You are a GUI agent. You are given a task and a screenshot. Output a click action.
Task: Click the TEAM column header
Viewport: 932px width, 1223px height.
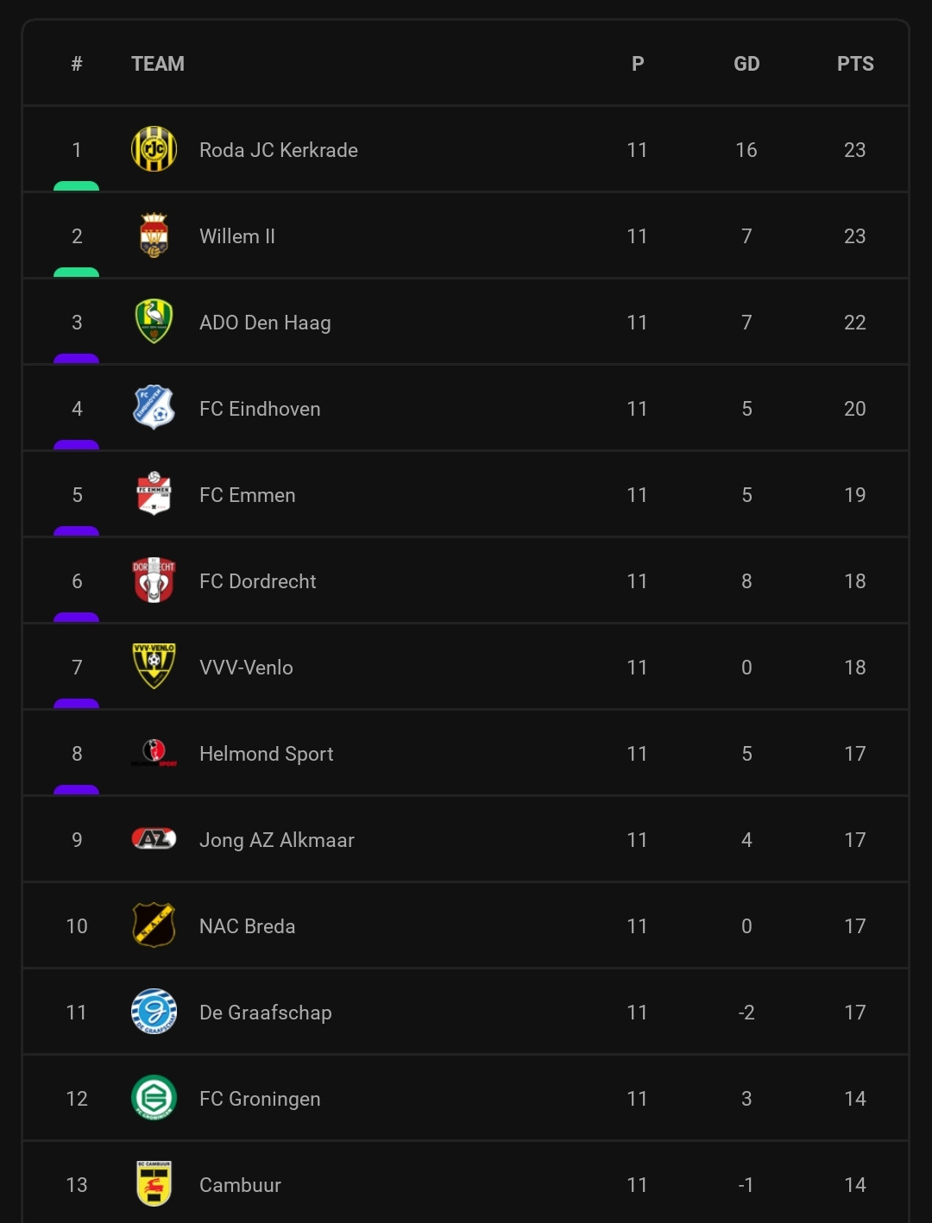(158, 64)
